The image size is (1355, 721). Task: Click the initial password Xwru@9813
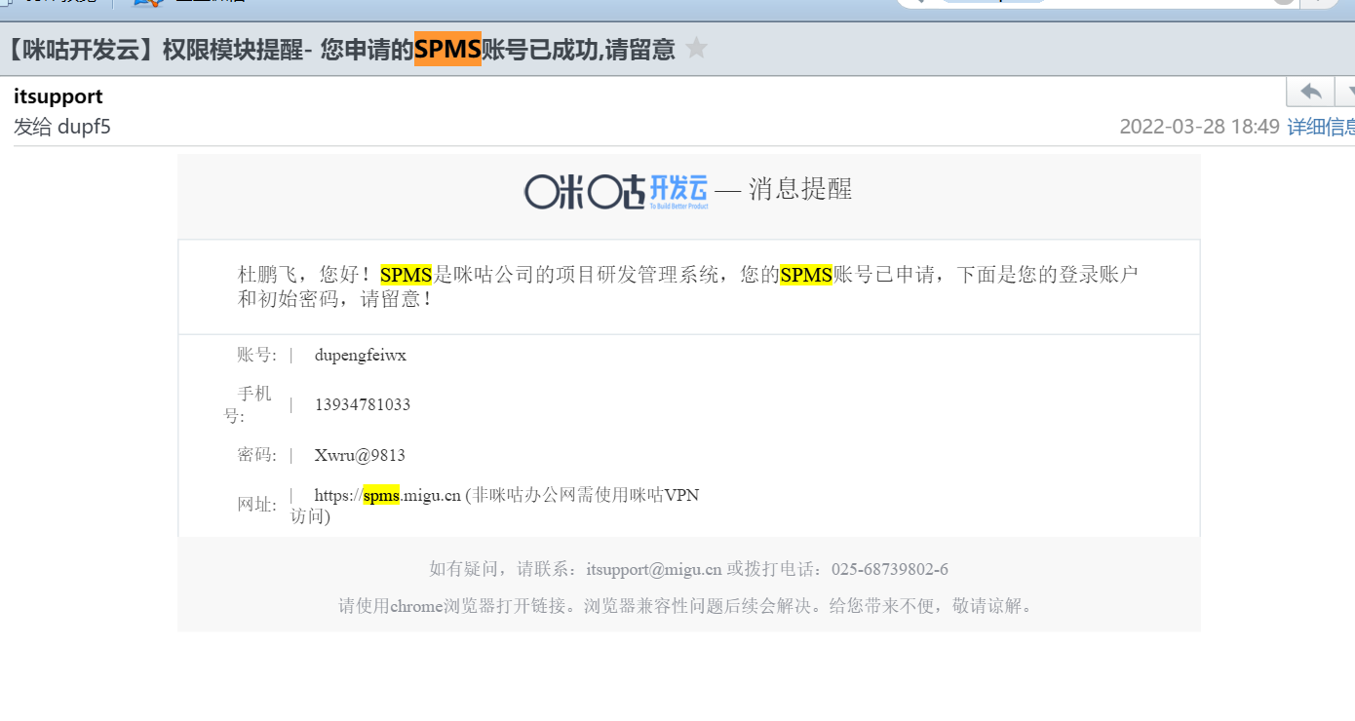pyautogui.click(x=359, y=455)
